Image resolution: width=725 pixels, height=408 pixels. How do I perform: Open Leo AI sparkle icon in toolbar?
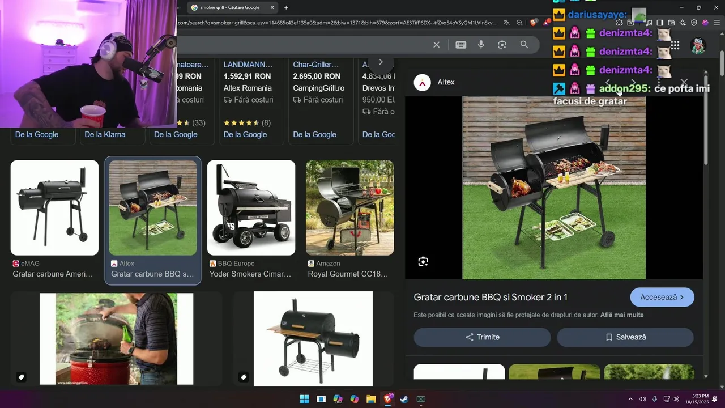pos(683,23)
